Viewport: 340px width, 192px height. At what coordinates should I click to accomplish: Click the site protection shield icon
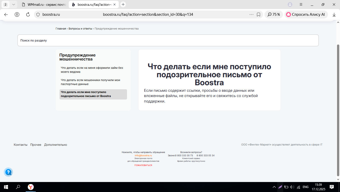pyautogui.click(x=38, y=14)
